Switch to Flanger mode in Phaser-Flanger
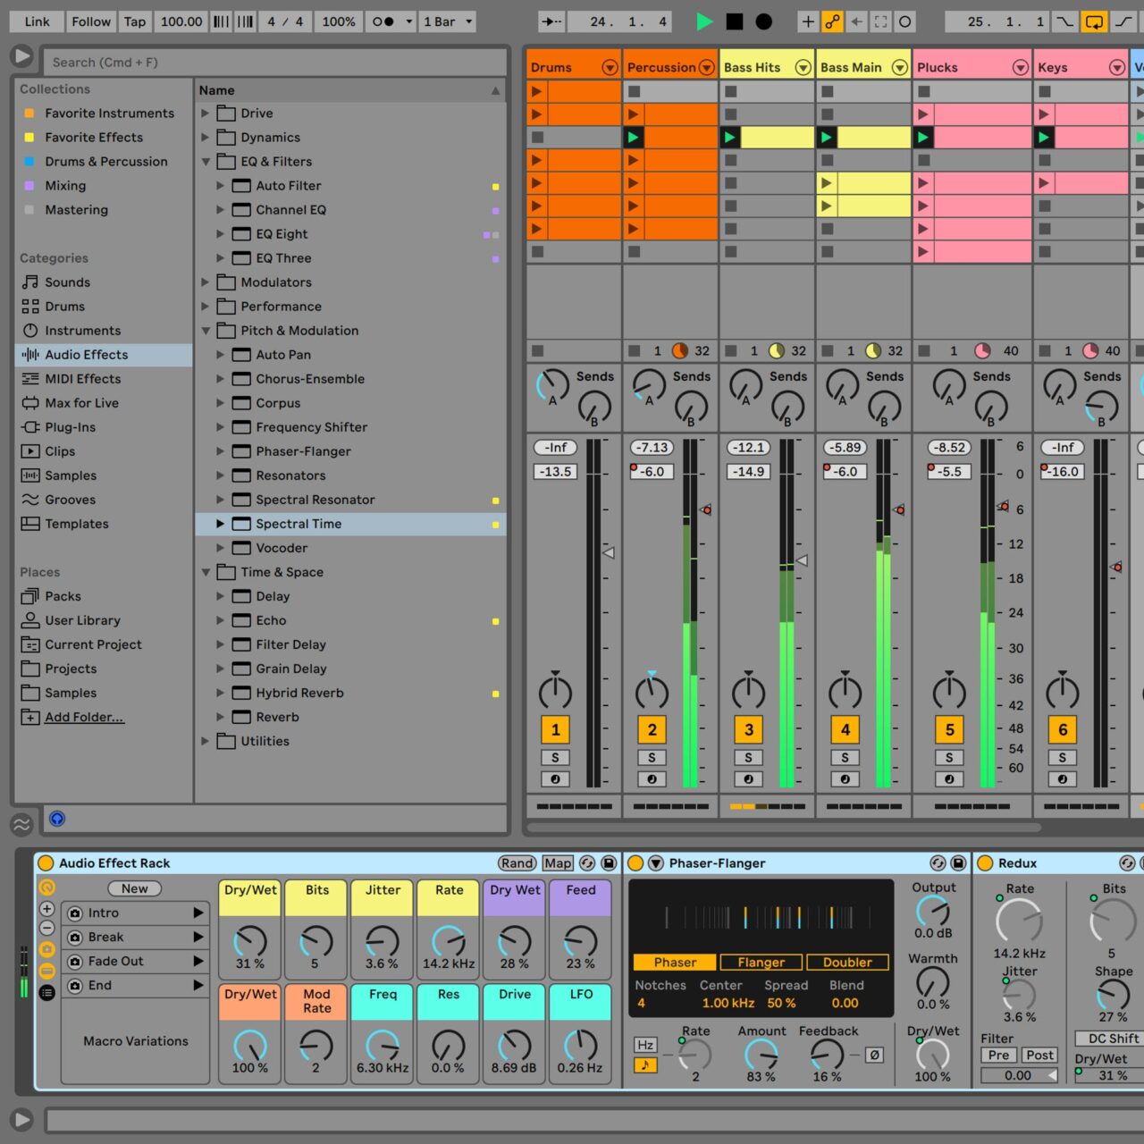 tap(761, 962)
